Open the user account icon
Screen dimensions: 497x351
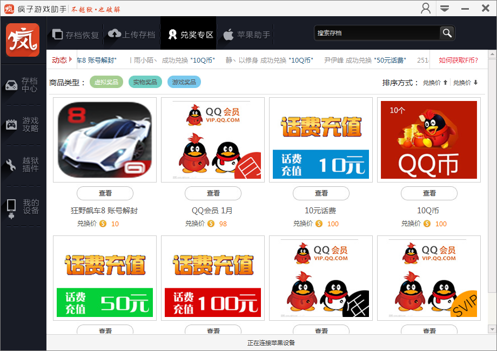click(x=426, y=8)
